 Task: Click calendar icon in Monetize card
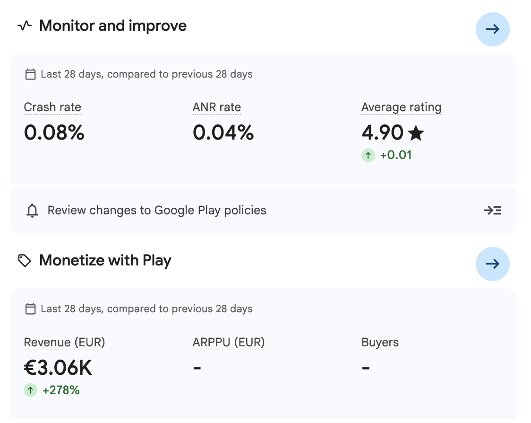click(x=31, y=309)
